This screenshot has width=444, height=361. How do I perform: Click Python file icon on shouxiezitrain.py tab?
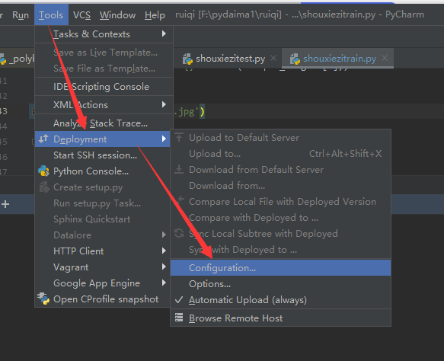click(x=295, y=59)
